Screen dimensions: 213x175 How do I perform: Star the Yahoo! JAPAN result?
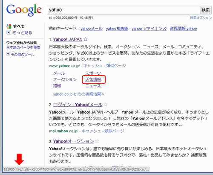pos(86,39)
